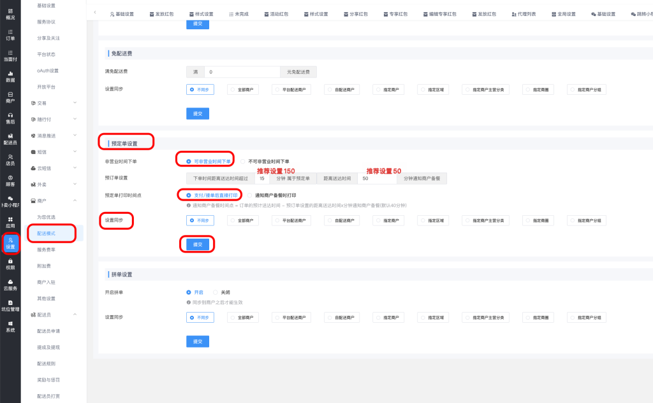Open the 系统 icon in sidebar

pos(10,327)
